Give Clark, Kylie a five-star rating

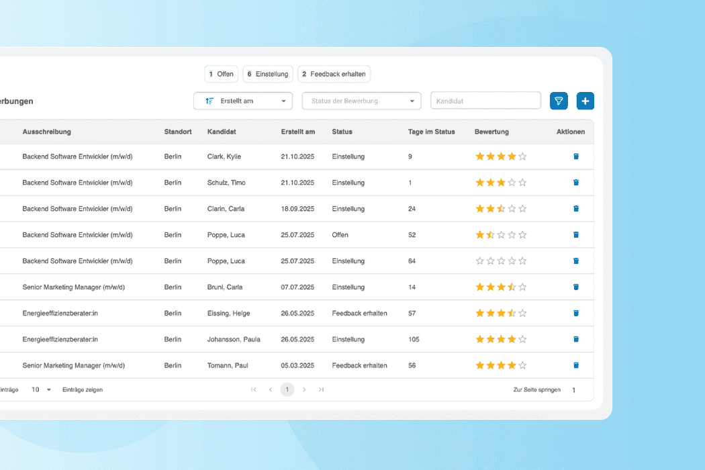[x=520, y=156]
